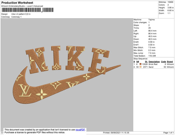Click the Sand color swatch
The width and height of the screenshot is (175, 135).
(141, 67)
